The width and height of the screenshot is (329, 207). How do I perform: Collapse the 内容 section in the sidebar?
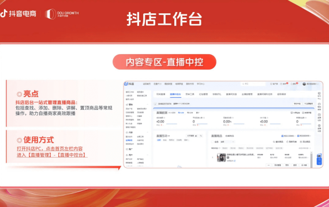tap(147, 133)
